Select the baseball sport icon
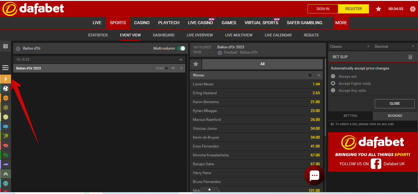Image resolution: width=418 pixels, height=194 pixels. (6, 183)
